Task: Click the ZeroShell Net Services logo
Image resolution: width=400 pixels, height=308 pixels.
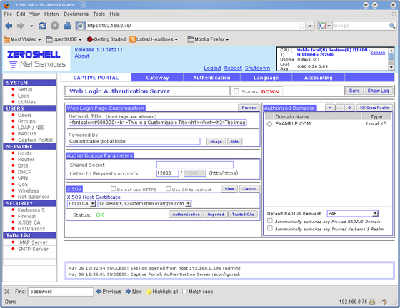Action: tap(36, 59)
